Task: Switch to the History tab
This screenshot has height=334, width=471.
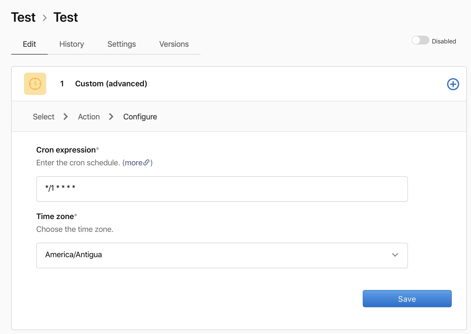Action: click(x=71, y=44)
